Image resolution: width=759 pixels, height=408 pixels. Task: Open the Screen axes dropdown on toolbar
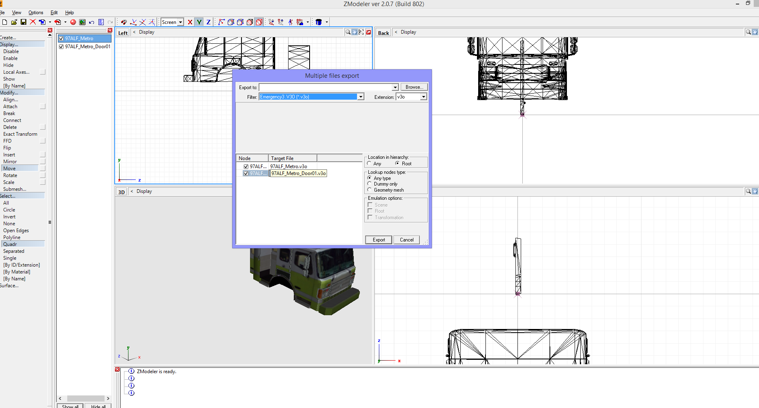pos(180,22)
